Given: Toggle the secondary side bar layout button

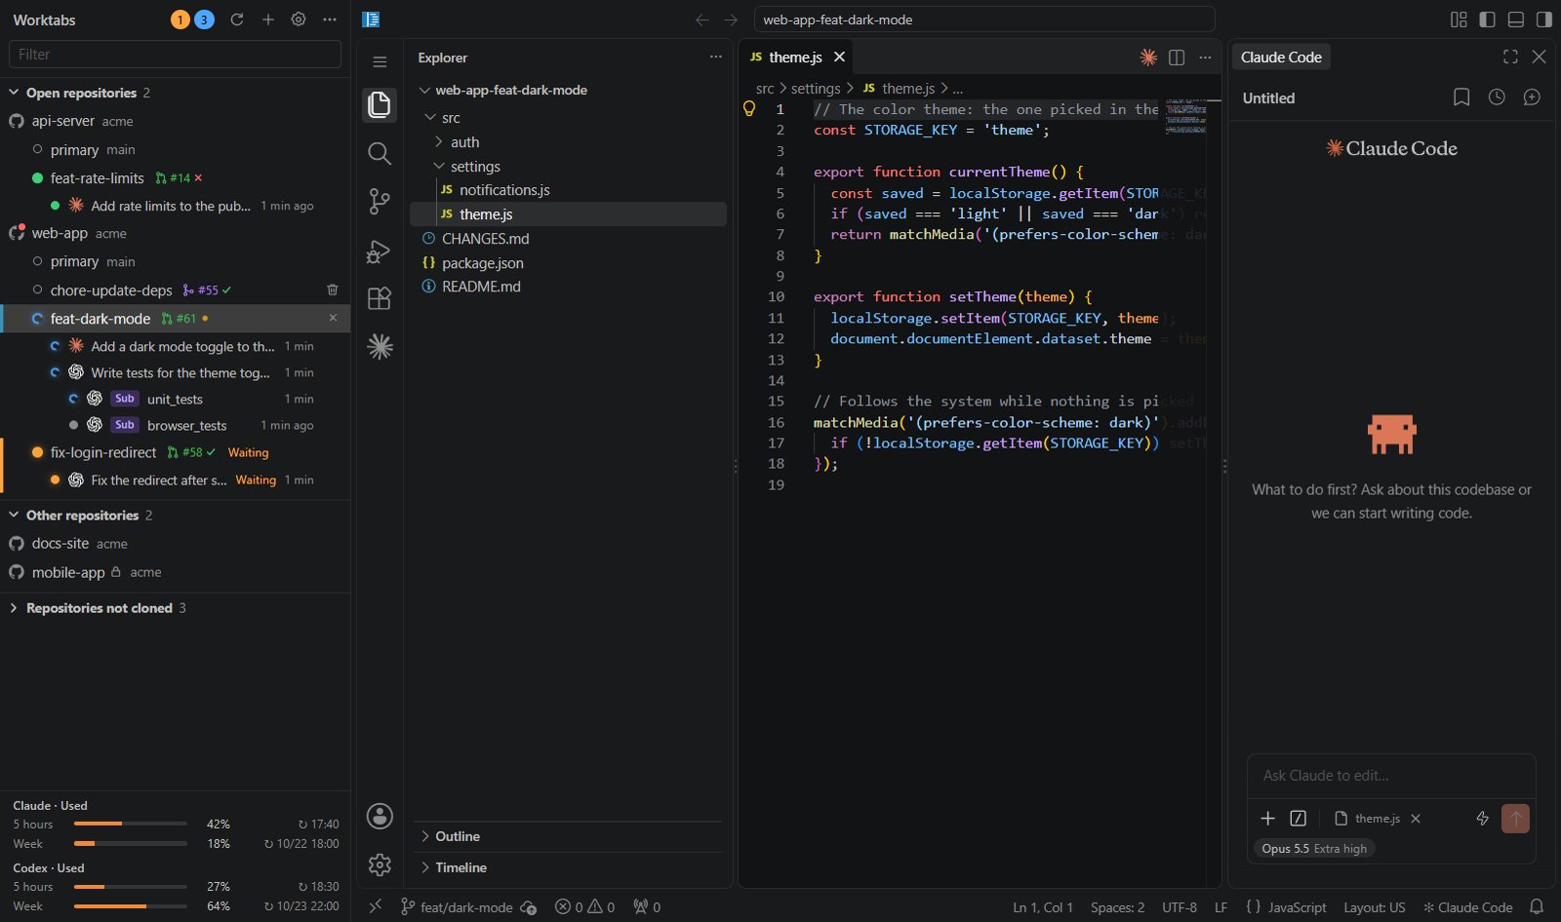Looking at the screenshot, I should (x=1544, y=19).
